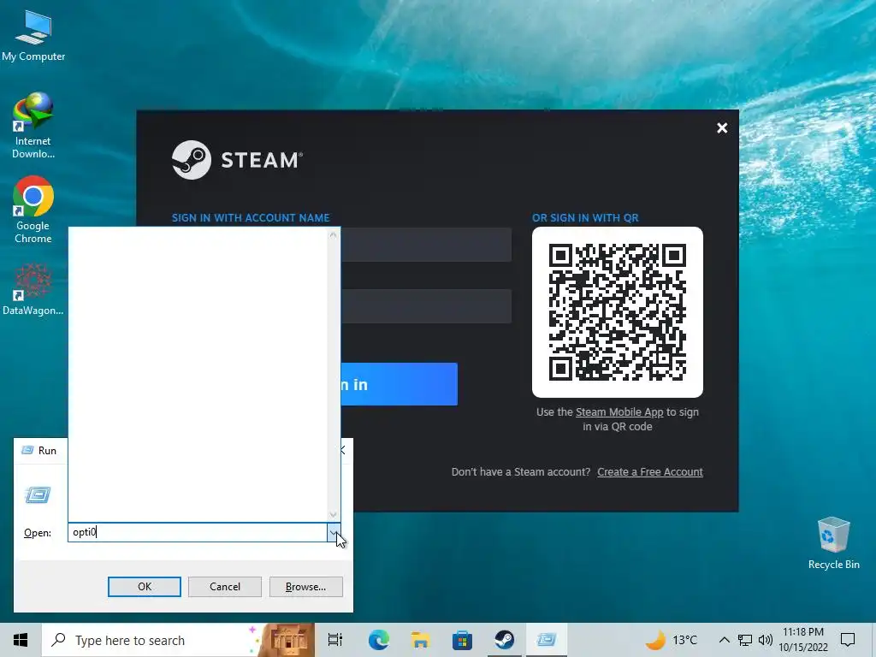Screen dimensions: 876x657
Task: Close the Run dialog
Action: coord(342,450)
